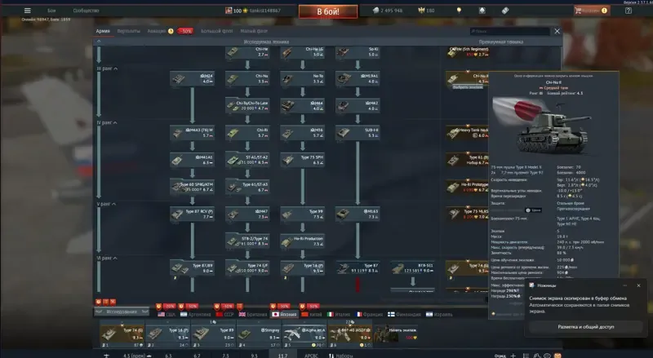Image resolution: width=653 pixels, height=358 pixels.
Task: Choose the США nation tab
Action: pos(167,314)
